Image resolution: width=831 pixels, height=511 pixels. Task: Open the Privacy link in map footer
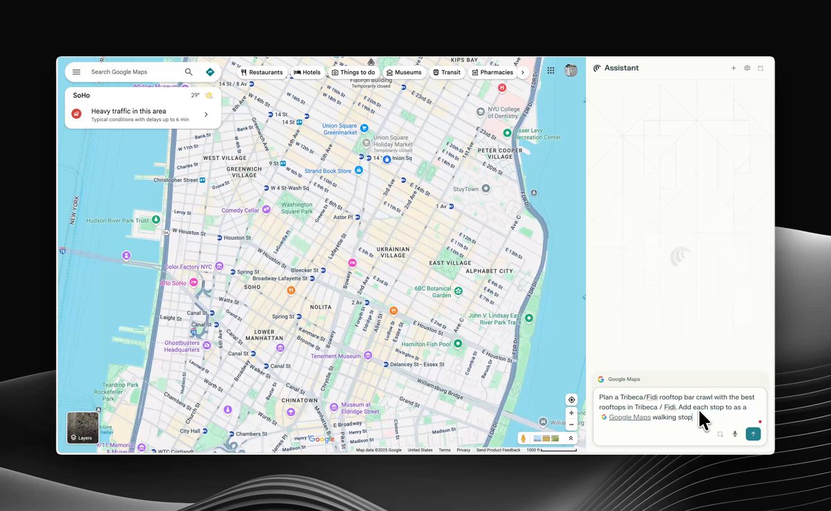tap(463, 450)
